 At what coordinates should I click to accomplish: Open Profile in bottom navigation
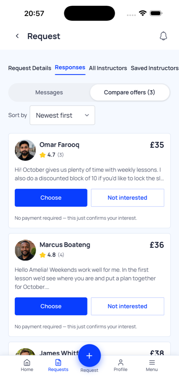tap(120, 365)
